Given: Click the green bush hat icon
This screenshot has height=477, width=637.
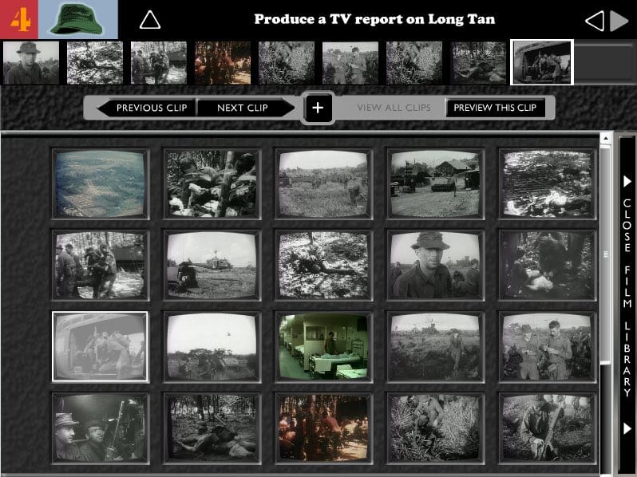Looking at the screenshot, I should point(78,19).
